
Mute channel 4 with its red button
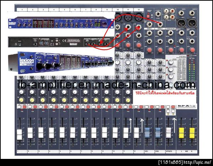[56, 107]
